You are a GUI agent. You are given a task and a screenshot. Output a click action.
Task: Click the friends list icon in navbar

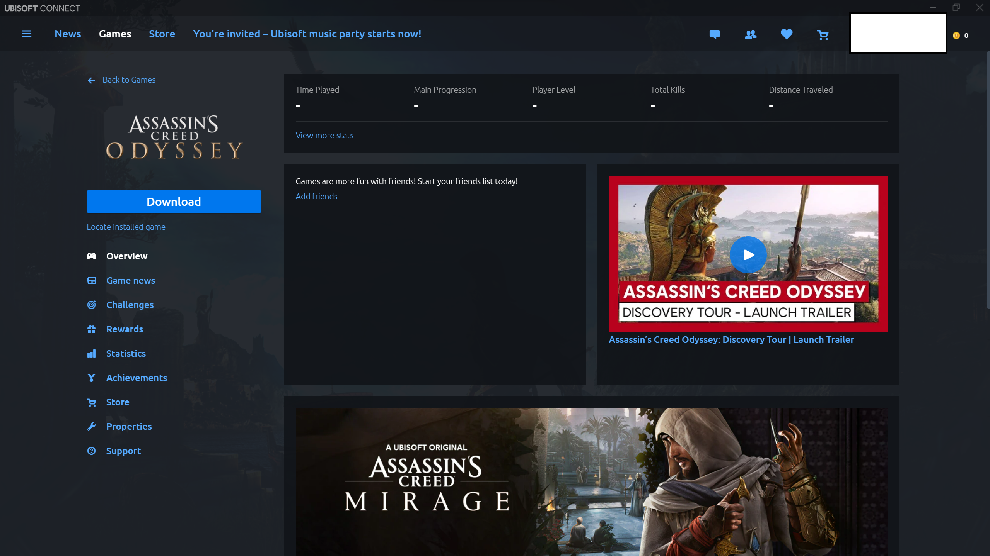pos(751,34)
